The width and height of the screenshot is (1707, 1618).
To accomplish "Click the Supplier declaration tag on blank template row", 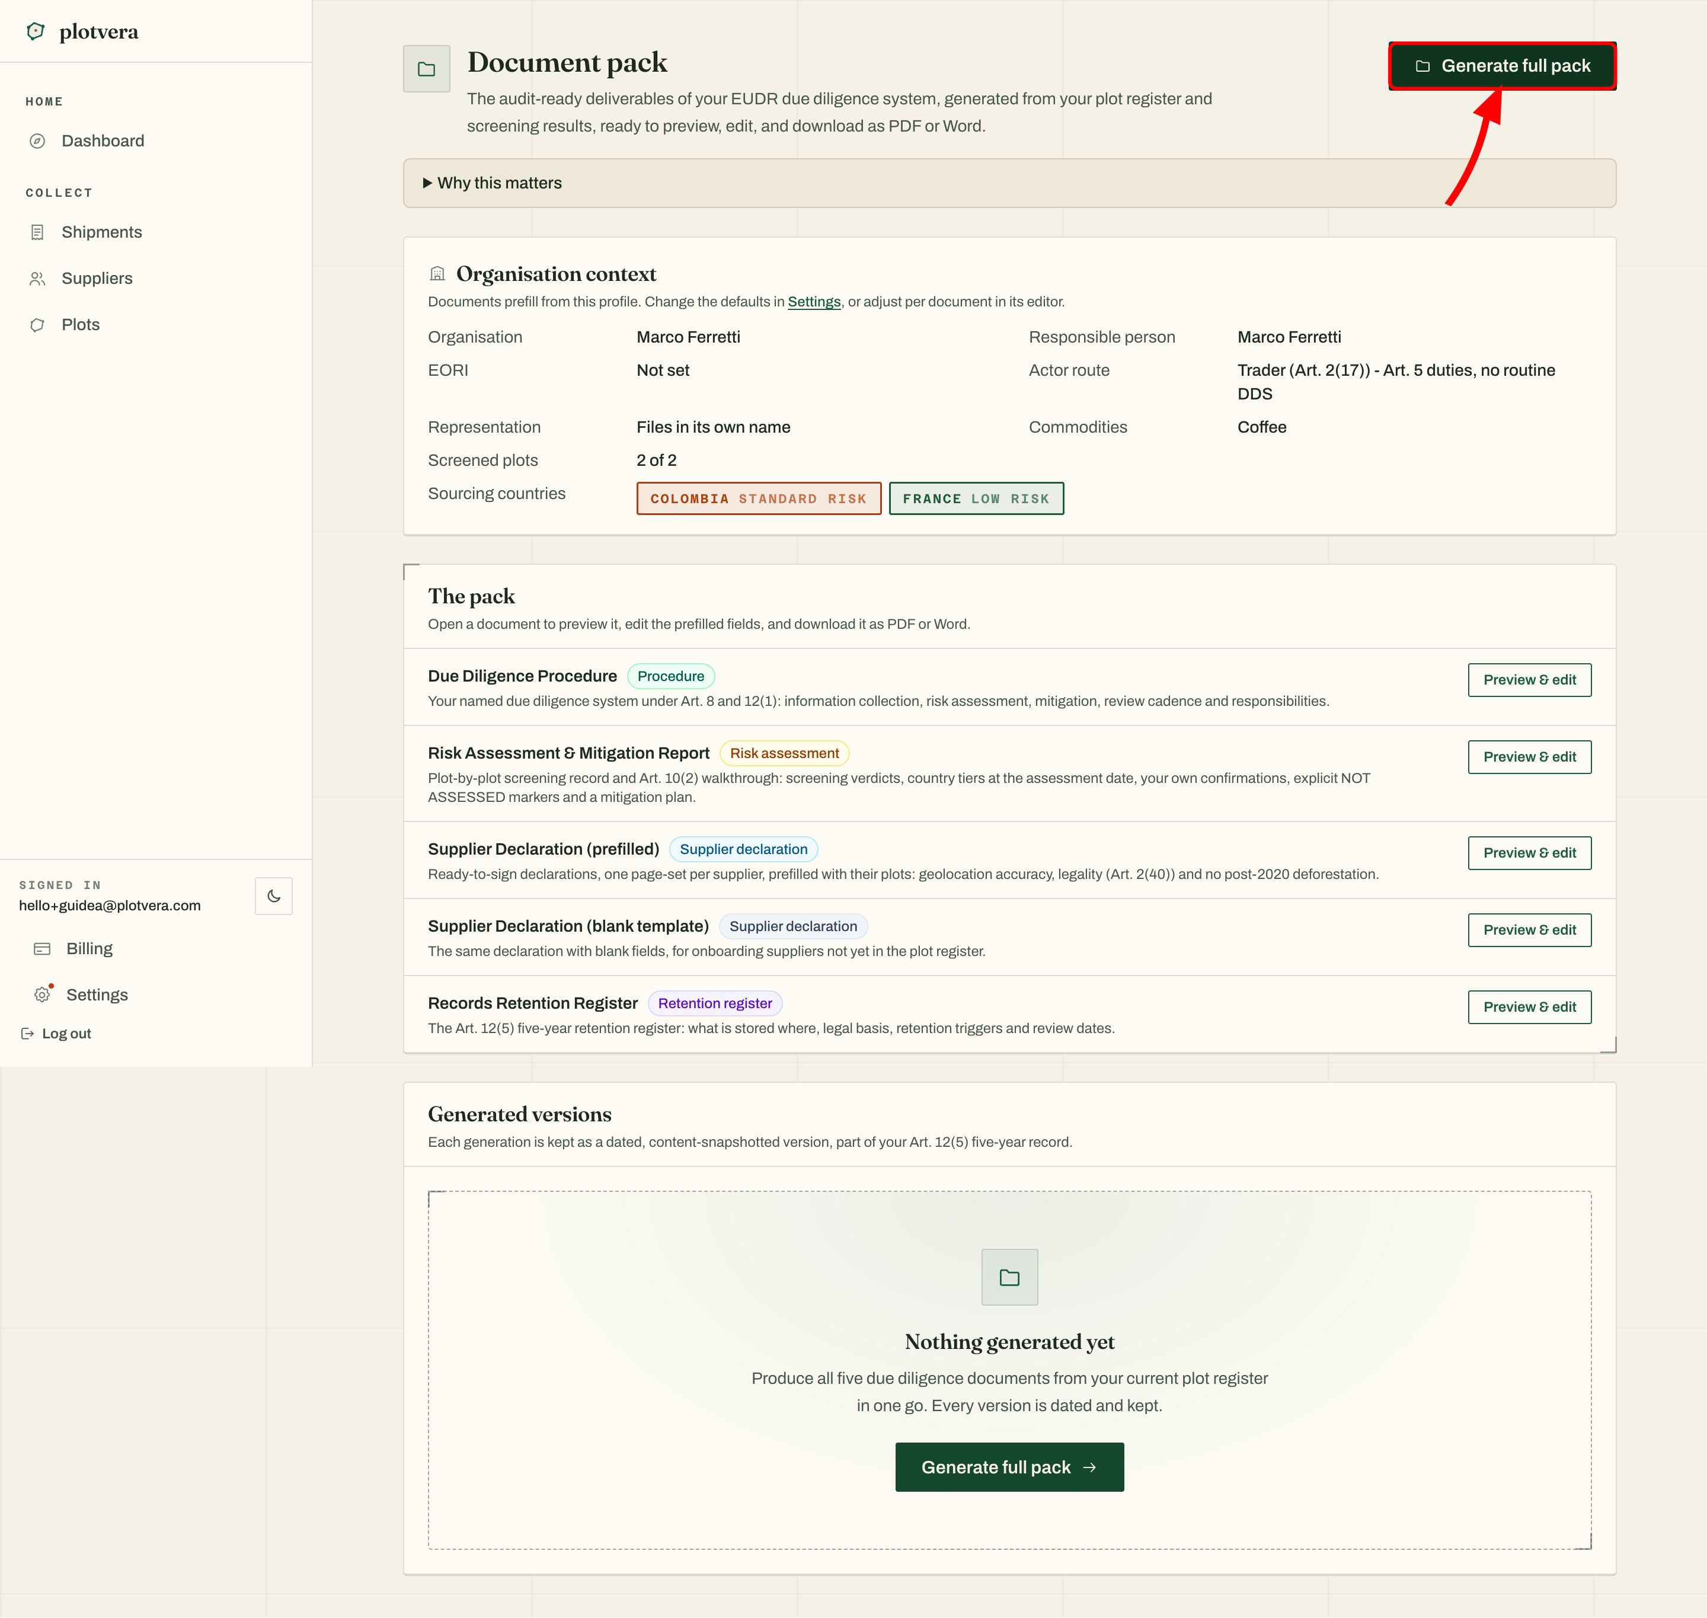I will (x=792, y=926).
